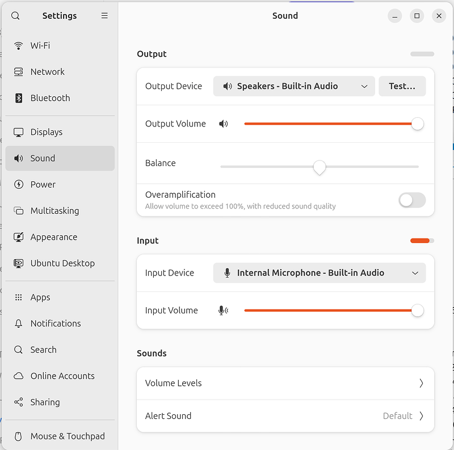
Task: Select Online Accounts in sidebar
Action: pyautogui.click(x=62, y=376)
